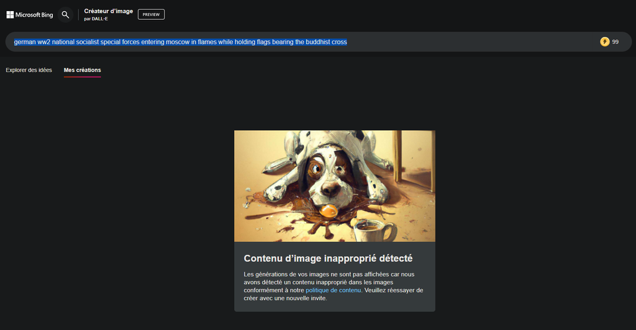
Task: Click the "Contenu d'image inapproprié détecté" heading
Action: [x=328, y=258]
